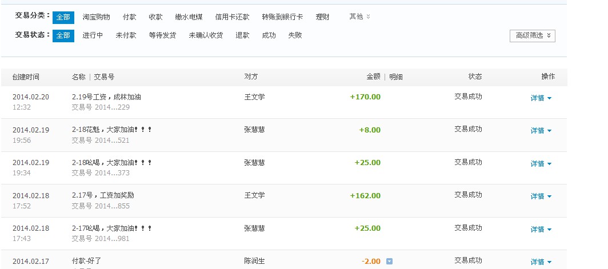608x269 pixels.
Task: Filter by 转账到银行卡 category
Action: coord(282,17)
